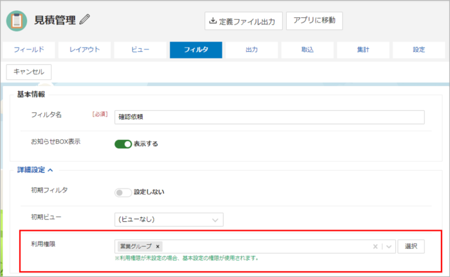Click the キャンセル button
The width and height of the screenshot is (450, 277).
29,72
